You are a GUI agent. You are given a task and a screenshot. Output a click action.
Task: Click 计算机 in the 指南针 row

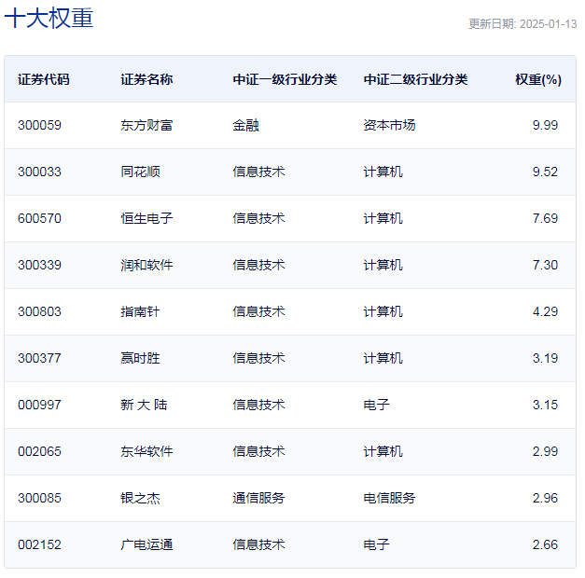click(383, 311)
